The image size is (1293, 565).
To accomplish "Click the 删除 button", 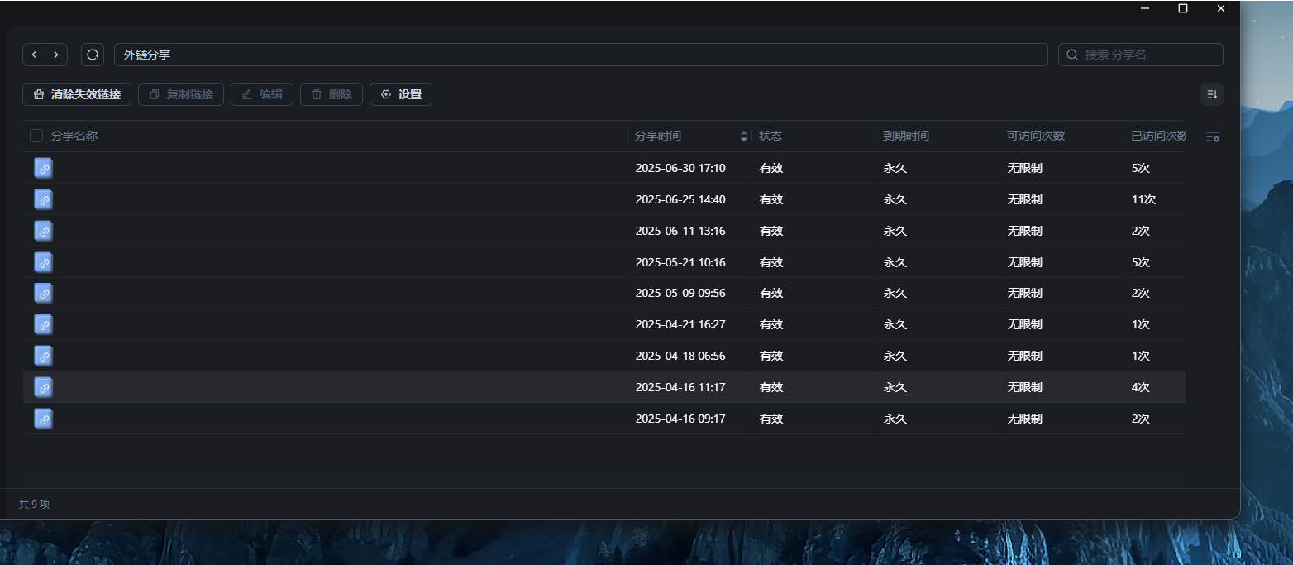I will (332, 94).
